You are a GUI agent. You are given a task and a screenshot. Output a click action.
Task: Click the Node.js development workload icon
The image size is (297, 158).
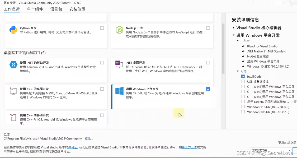[119, 30]
